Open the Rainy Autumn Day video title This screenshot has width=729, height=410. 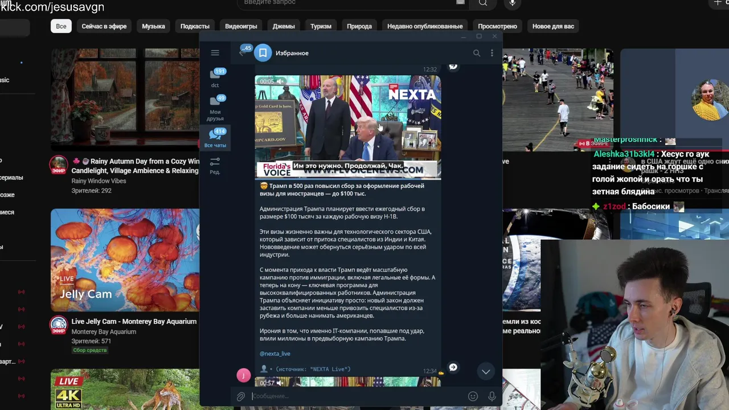pyautogui.click(x=136, y=166)
